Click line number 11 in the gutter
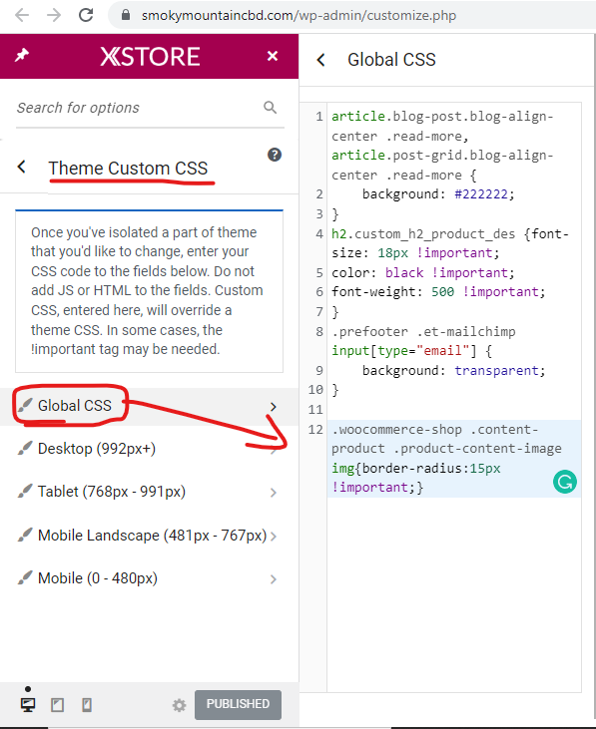Image resolution: width=596 pixels, height=729 pixels. (x=315, y=410)
